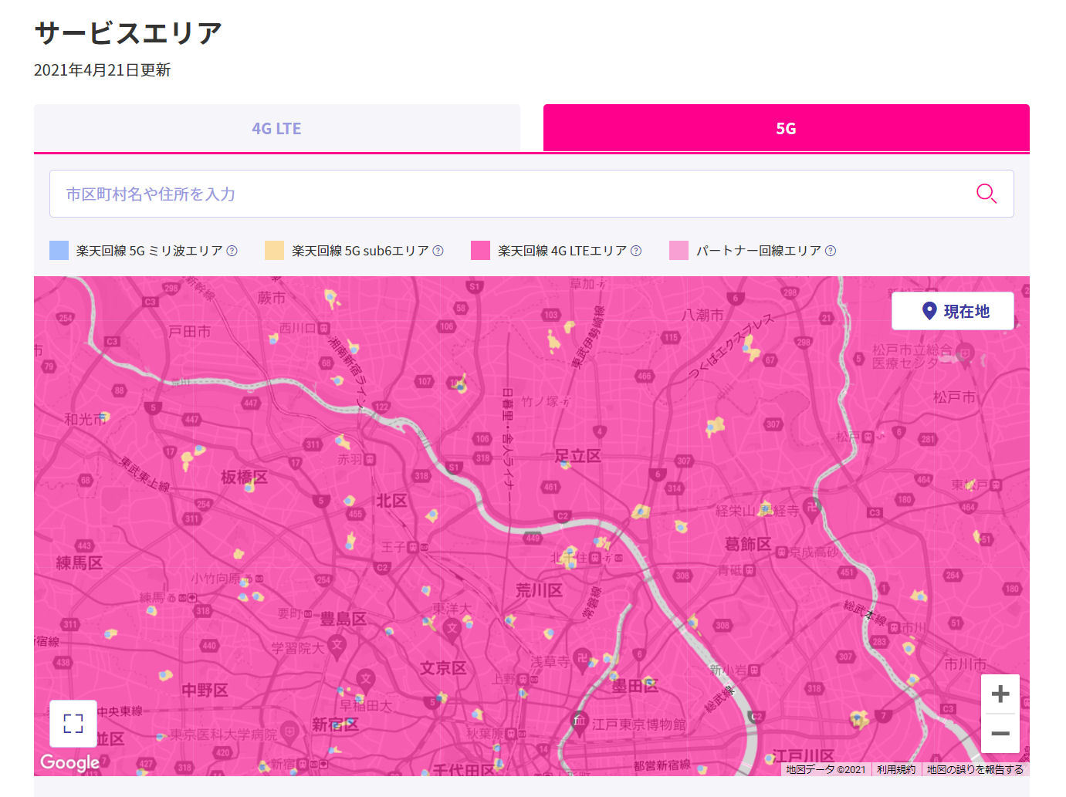This screenshot has height=797, width=1066.
Task: Click the map zoom in plus control
Action: point(1000,694)
